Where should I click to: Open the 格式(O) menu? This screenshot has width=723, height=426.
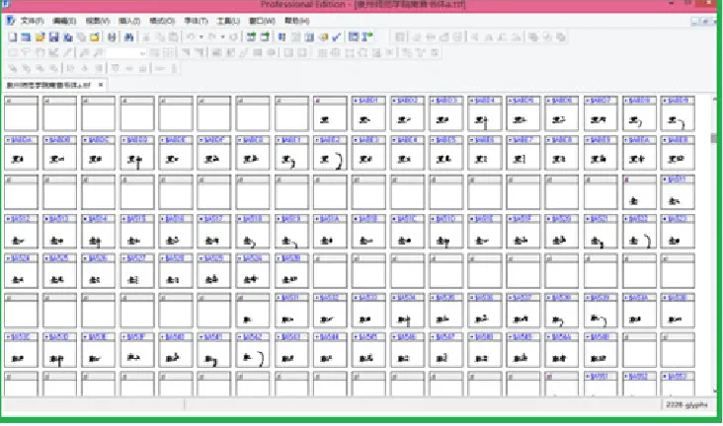pyautogui.click(x=162, y=21)
